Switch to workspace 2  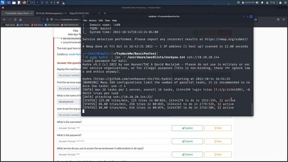[42, 3]
